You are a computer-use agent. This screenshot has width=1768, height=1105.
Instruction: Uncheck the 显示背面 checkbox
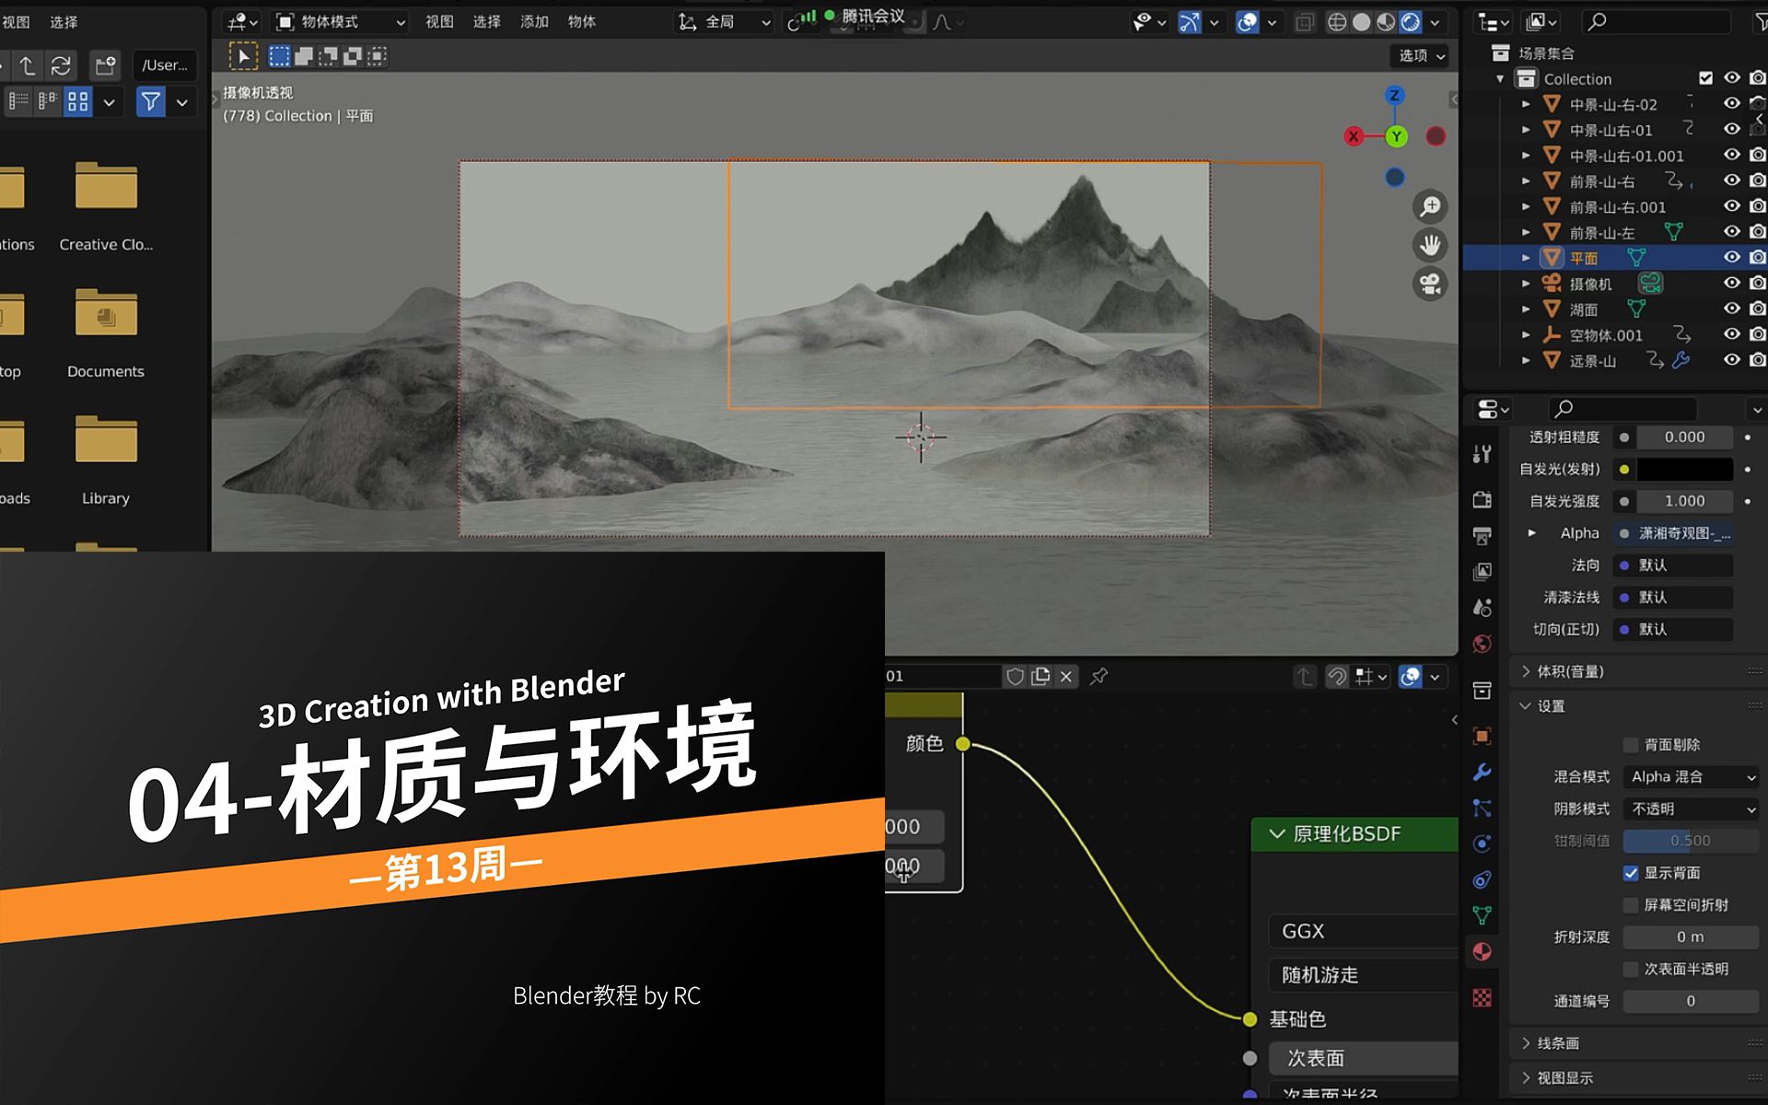(x=1632, y=873)
